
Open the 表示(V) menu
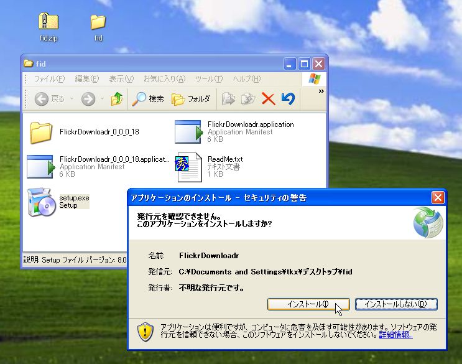121,79
